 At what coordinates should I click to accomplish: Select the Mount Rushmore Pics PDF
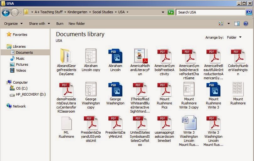click(164, 95)
